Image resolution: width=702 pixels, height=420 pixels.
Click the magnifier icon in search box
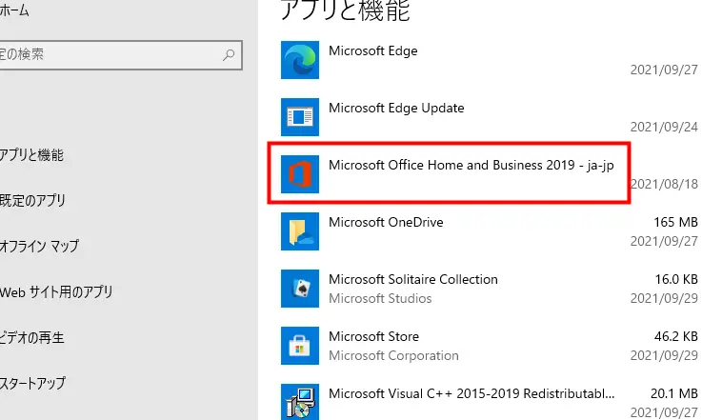pos(229,55)
